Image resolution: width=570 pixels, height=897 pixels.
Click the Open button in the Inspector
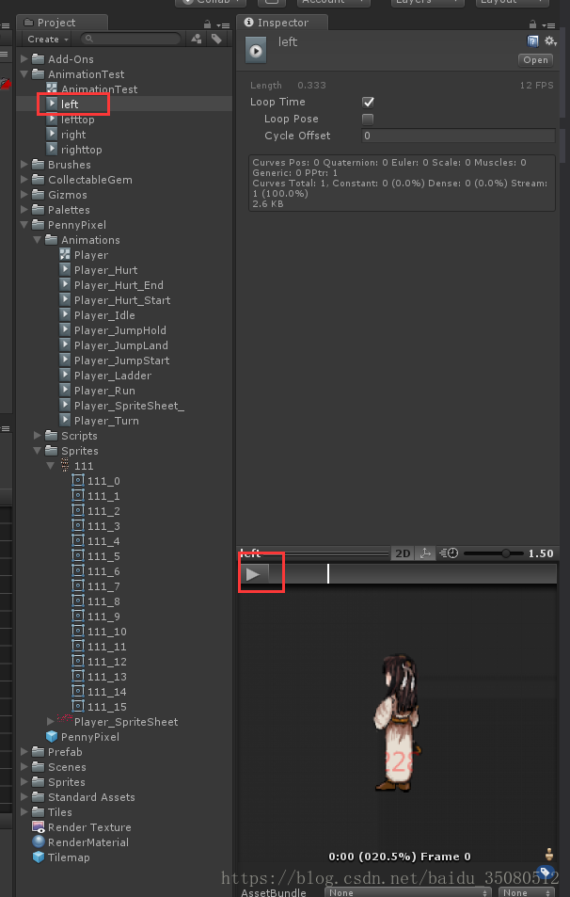click(536, 60)
